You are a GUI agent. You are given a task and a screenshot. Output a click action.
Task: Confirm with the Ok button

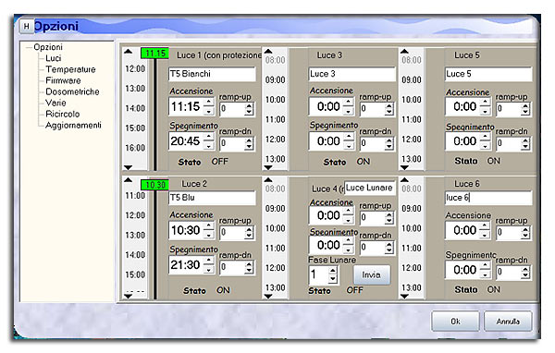tap(455, 322)
